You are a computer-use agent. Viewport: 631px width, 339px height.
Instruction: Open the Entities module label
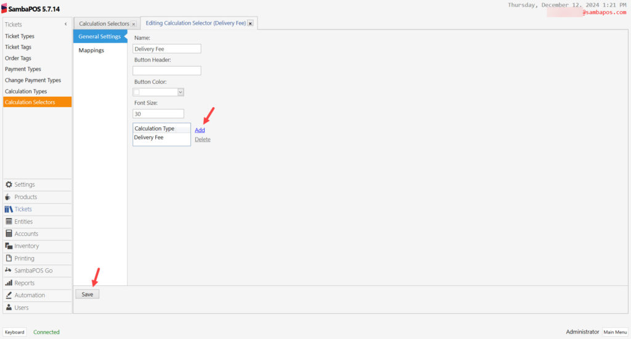(x=23, y=221)
